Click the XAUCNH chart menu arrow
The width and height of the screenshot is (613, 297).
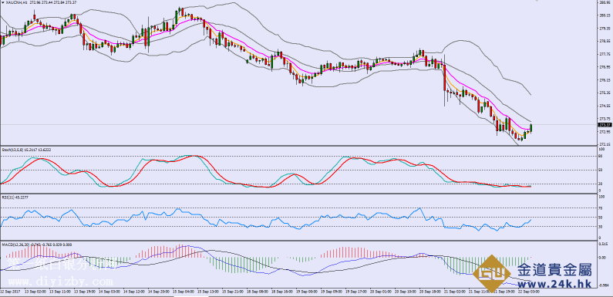pyautogui.click(x=3, y=2)
